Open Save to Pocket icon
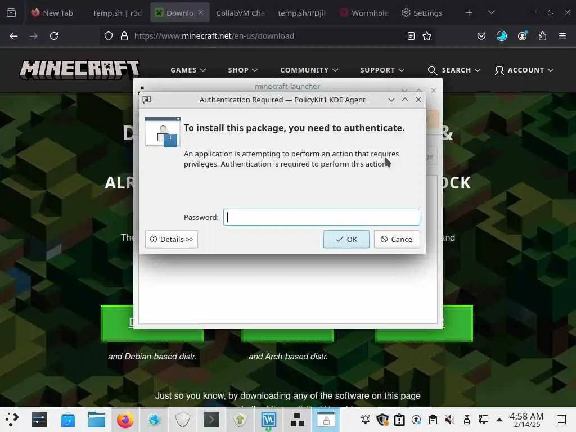This screenshot has width=576, height=432. (x=481, y=36)
